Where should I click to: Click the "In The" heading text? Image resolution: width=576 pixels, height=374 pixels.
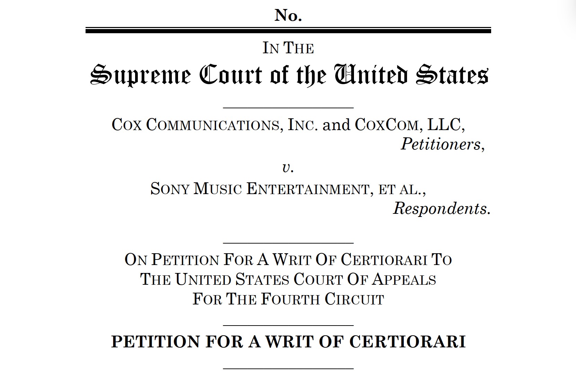288,48
